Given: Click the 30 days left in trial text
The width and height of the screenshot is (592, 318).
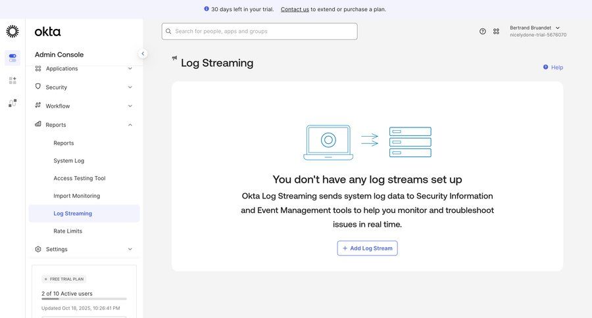Looking at the screenshot, I should (242, 9).
